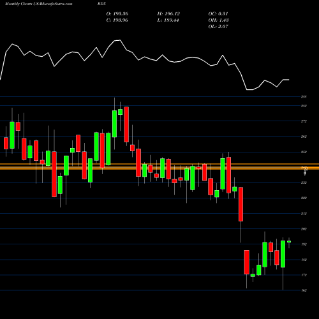Click the 172 price axis label
This screenshot has height=319, width=319.
[x=304, y=275]
